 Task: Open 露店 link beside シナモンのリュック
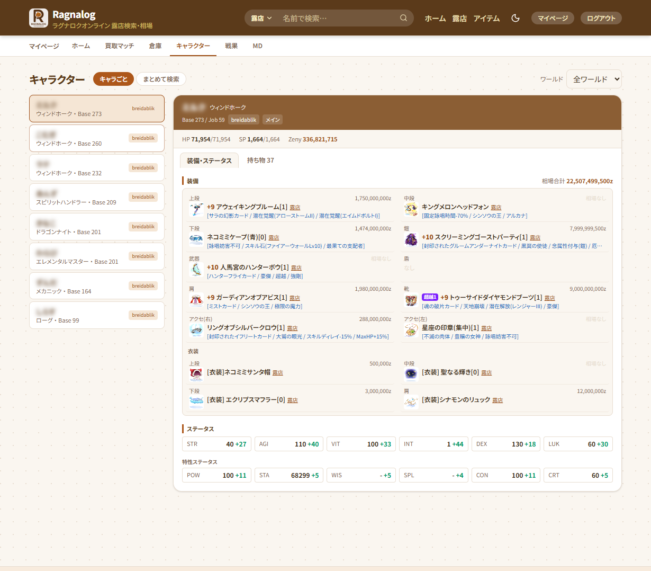[498, 400]
